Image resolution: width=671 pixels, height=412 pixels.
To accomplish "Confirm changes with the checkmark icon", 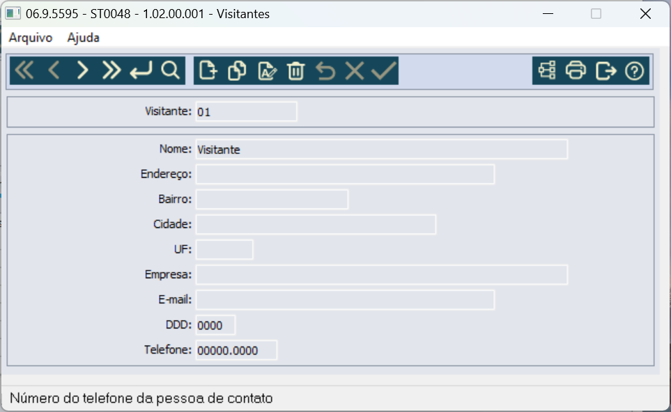I will click(383, 70).
